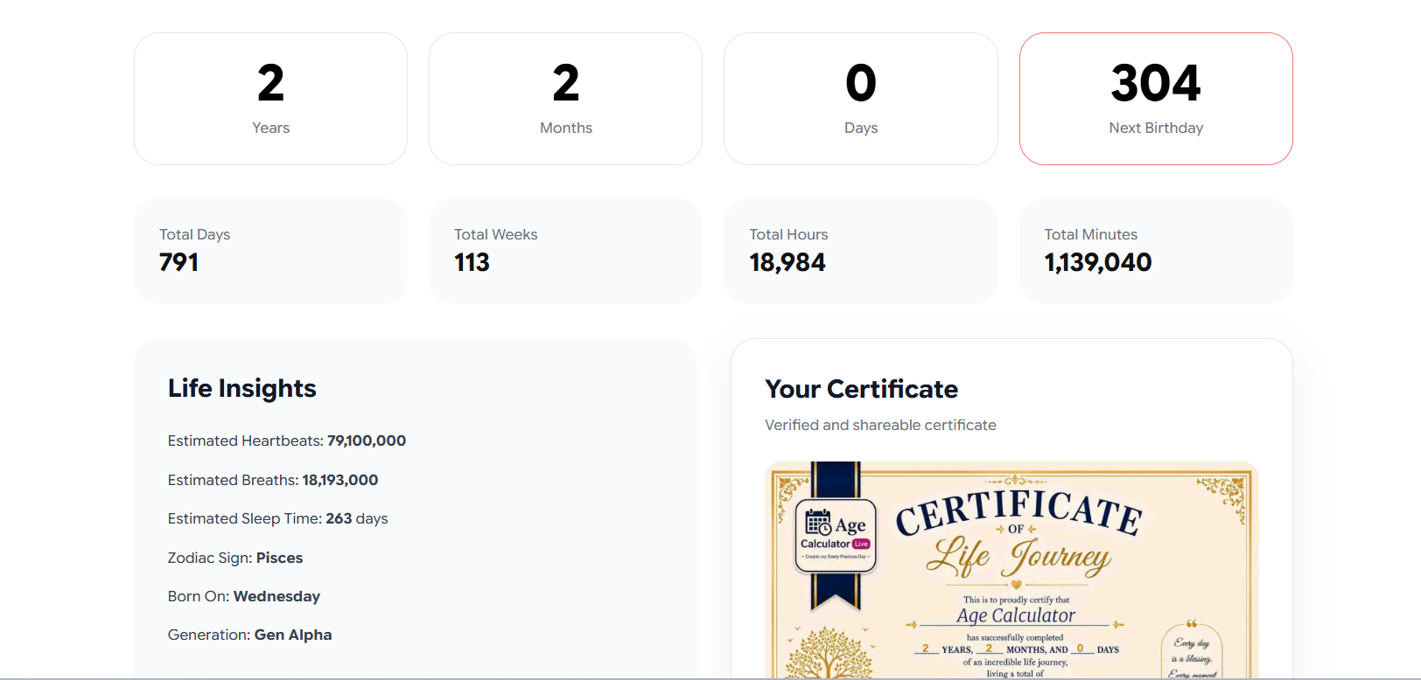Click the golden quotation mark icon
1421x680 pixels.
point(1191,624)
